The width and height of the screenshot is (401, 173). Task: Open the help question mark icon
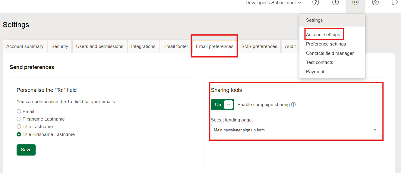[x=315, y=2]
